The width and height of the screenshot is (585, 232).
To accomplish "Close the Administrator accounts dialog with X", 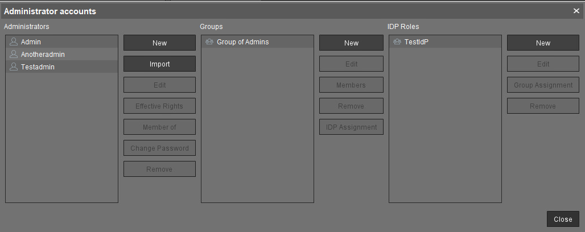I will tap(576, 11).
